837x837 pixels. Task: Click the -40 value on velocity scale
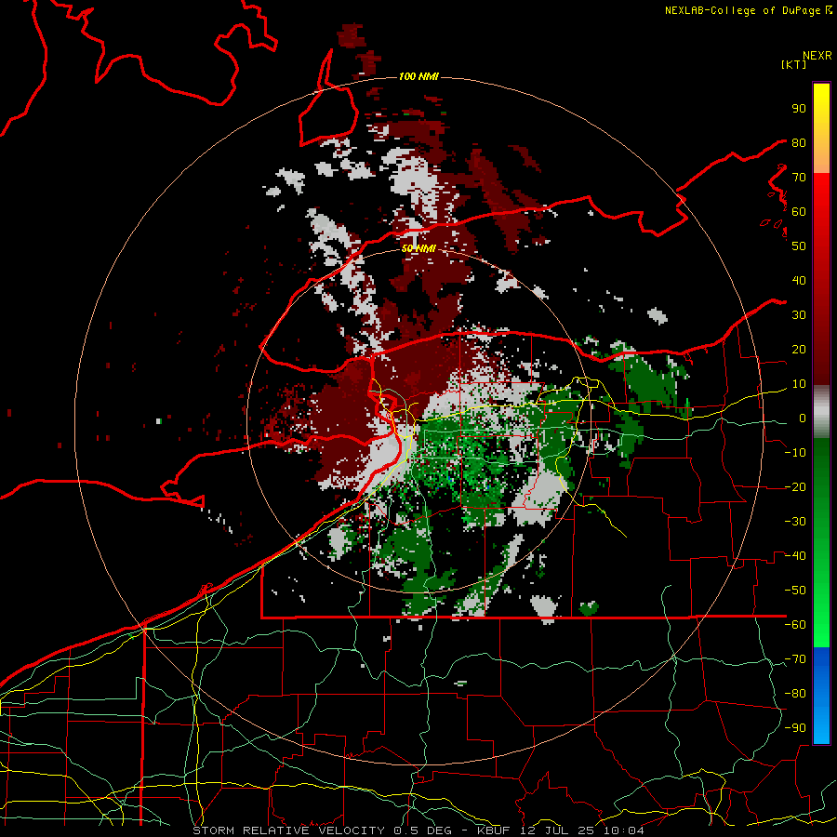coord(795,556)
